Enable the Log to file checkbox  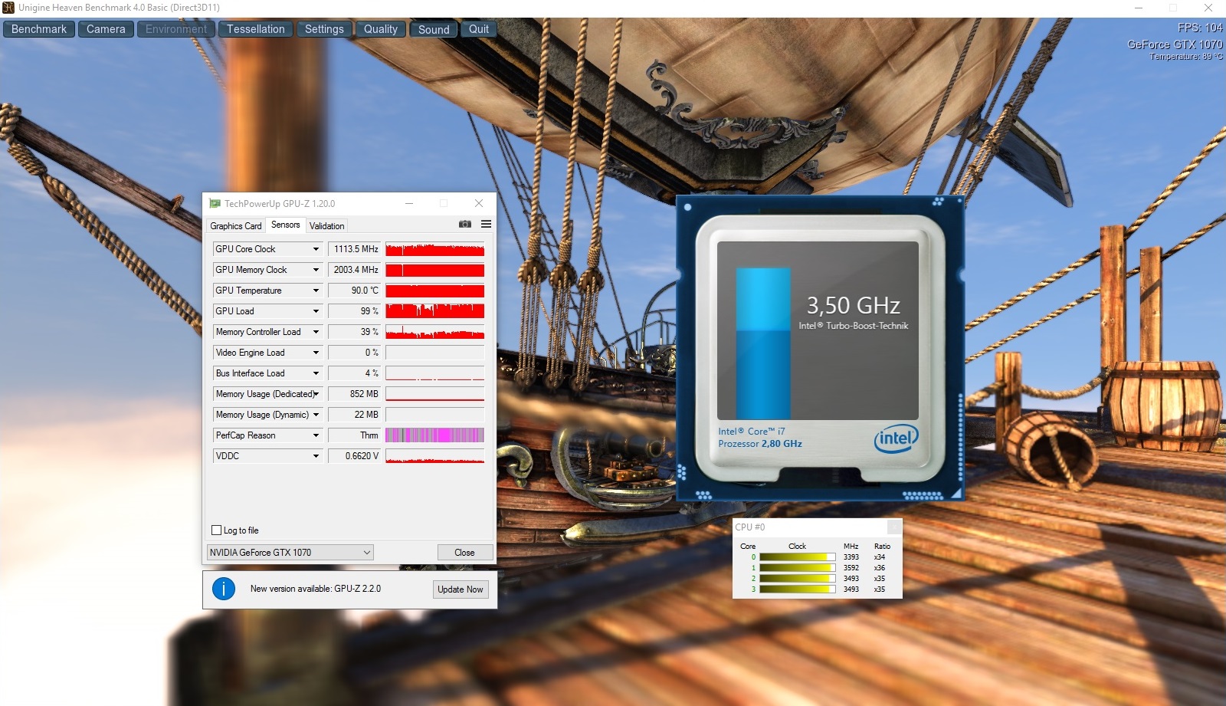[216, 530]
